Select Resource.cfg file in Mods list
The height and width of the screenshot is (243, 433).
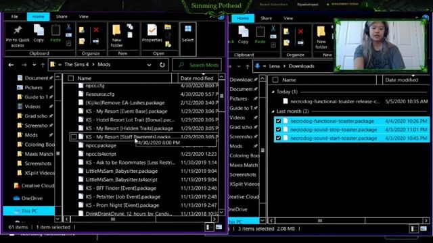[x=99, y=94]
